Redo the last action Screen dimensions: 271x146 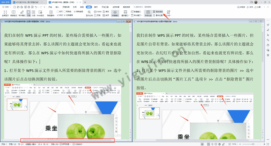pyautogui.click(x=41, y=7)
